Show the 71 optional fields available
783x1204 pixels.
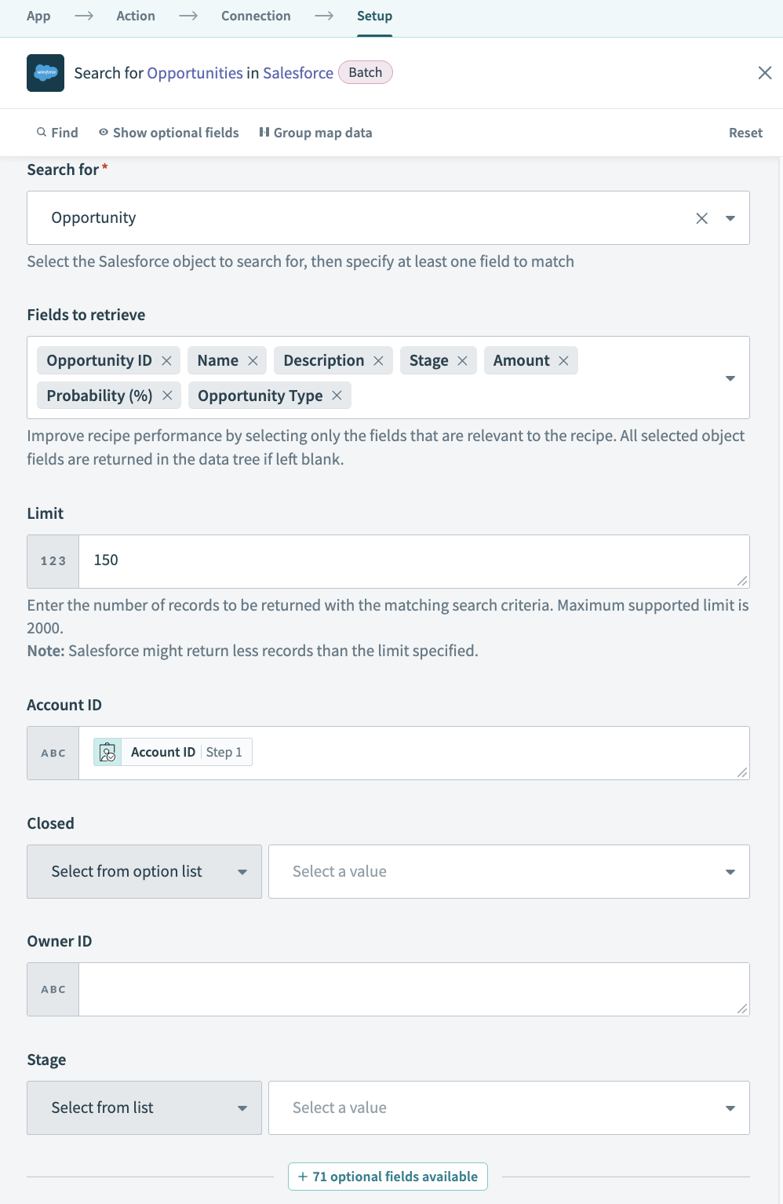(388, 1176)
